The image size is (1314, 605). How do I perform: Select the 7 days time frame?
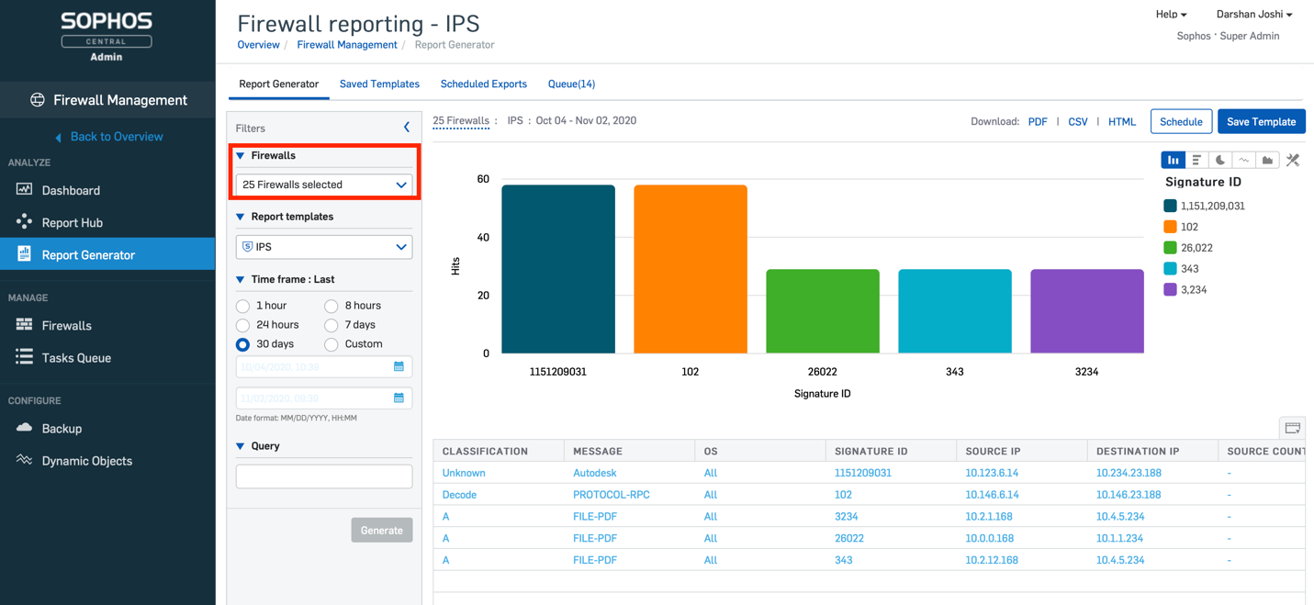click(x=331, y=325)
